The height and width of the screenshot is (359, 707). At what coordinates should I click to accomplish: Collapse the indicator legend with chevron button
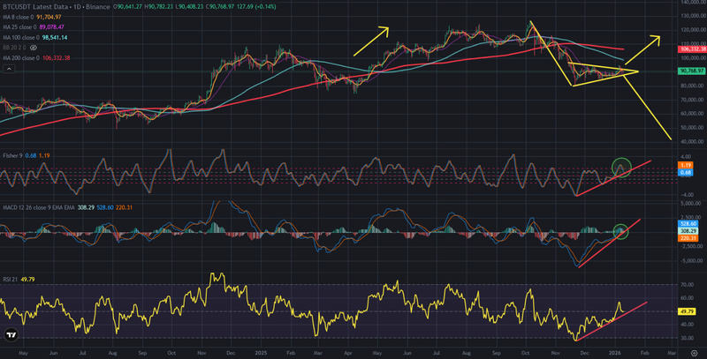point(7,67)
